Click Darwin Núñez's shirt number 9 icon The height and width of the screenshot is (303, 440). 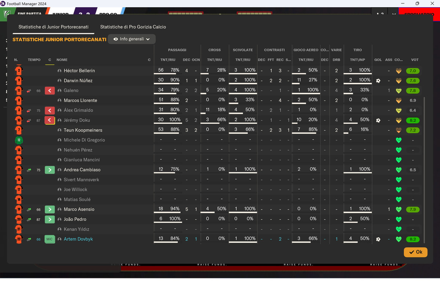pyautogui.click(x=19, y=80)
